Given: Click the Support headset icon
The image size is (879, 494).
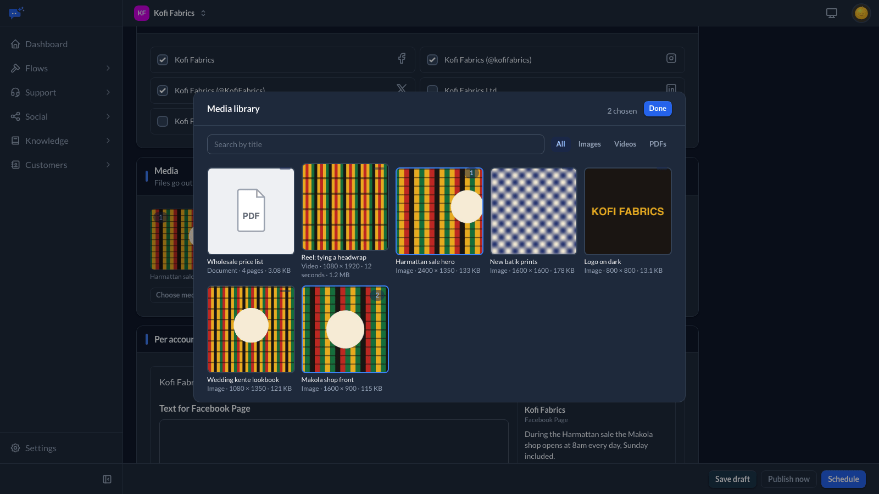Looking at the screenshot, I should click(x=15, y=92).
